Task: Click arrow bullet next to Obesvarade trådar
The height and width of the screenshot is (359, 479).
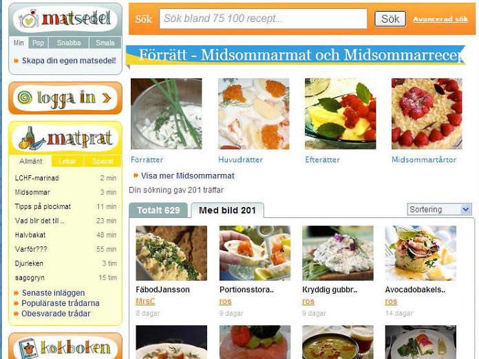Action: click(x=17, y=314)
